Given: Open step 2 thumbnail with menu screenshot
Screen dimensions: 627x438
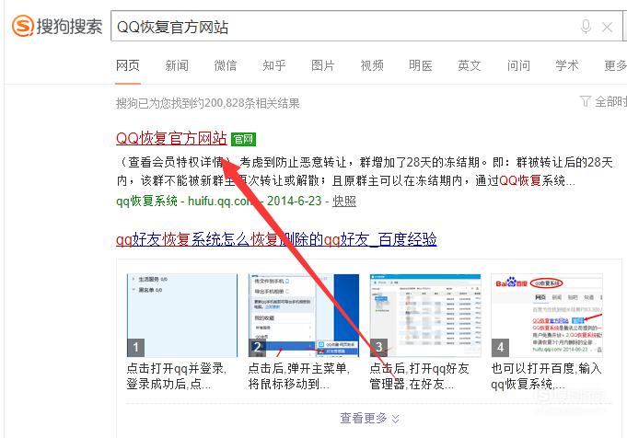Looking at the screenshot, I should [x=304, y=316].
